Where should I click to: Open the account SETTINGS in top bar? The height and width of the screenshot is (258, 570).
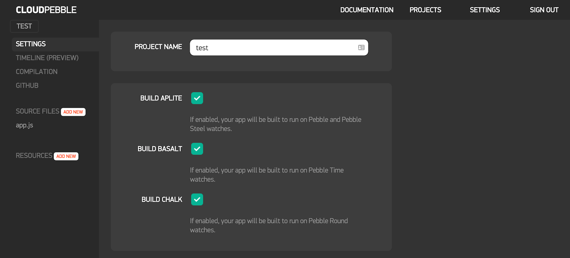point(484,9)
